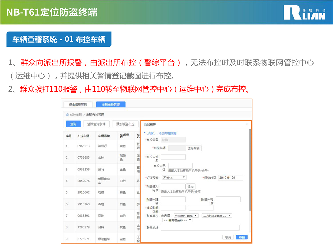Collapse the 步骤1 添加布控信息 section
The width and height of the screenshot is (333, 250).
click(x=145, y=133)
